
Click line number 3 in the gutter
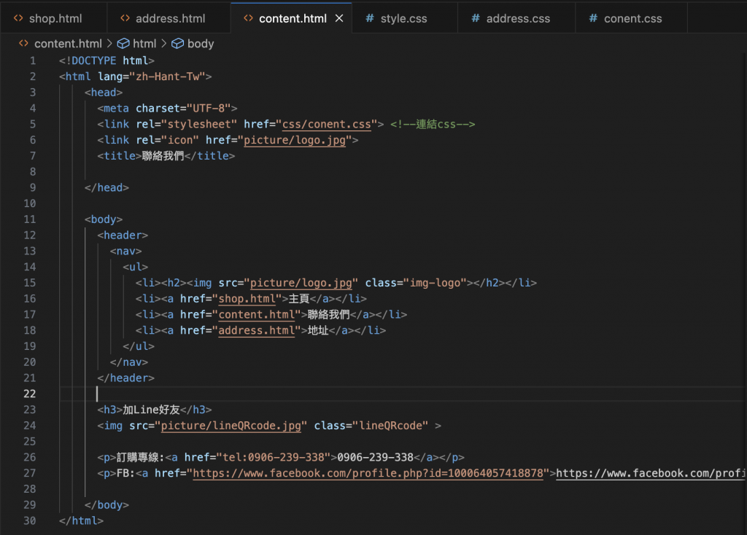click(32, 93)
